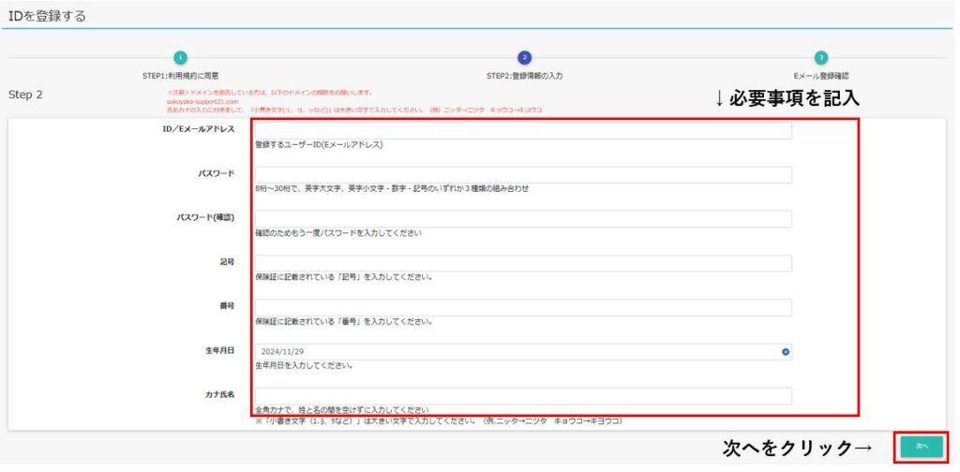Click into the 記号 input field
Image resolution: width=960 pixels, height=472 pixels.
click(x=523, y=263)
